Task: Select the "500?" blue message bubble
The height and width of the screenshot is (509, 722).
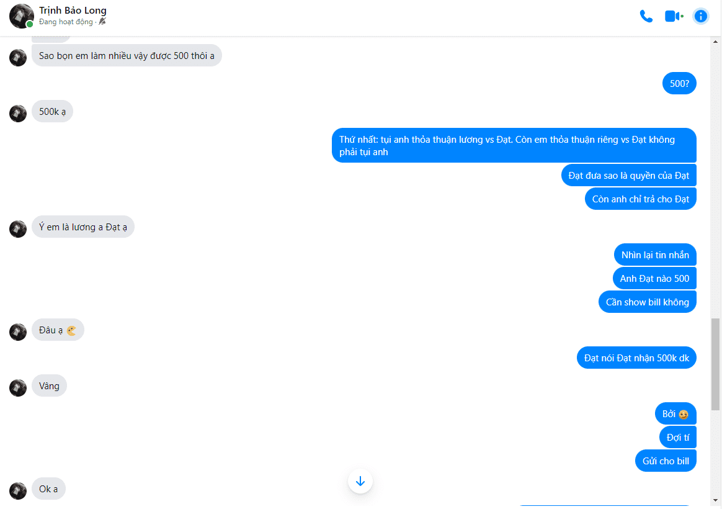Action: (x=679, y=83)
